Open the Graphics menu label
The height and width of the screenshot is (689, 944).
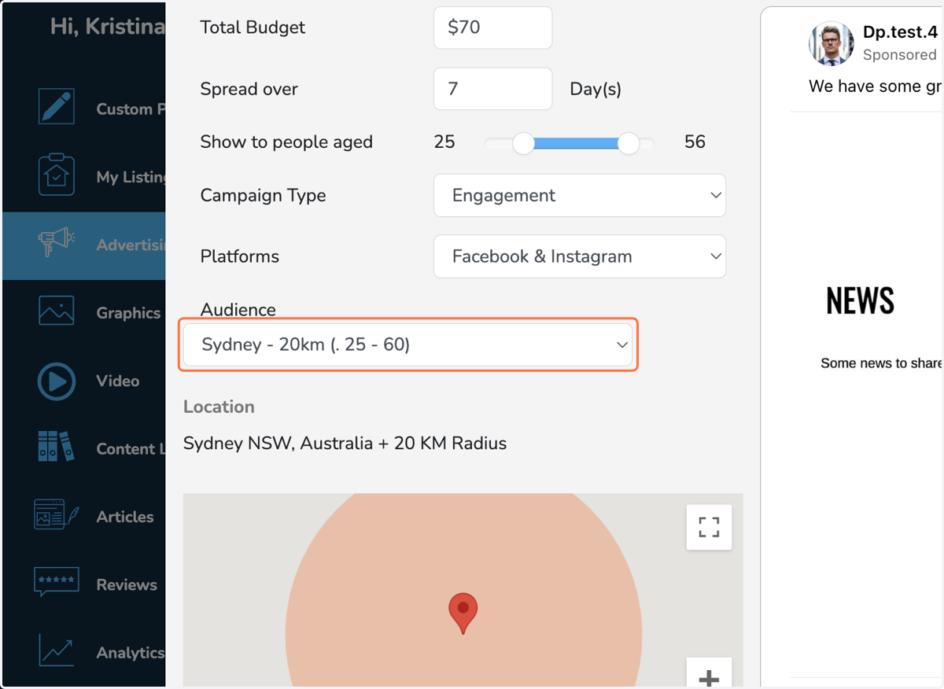(128, 312)
